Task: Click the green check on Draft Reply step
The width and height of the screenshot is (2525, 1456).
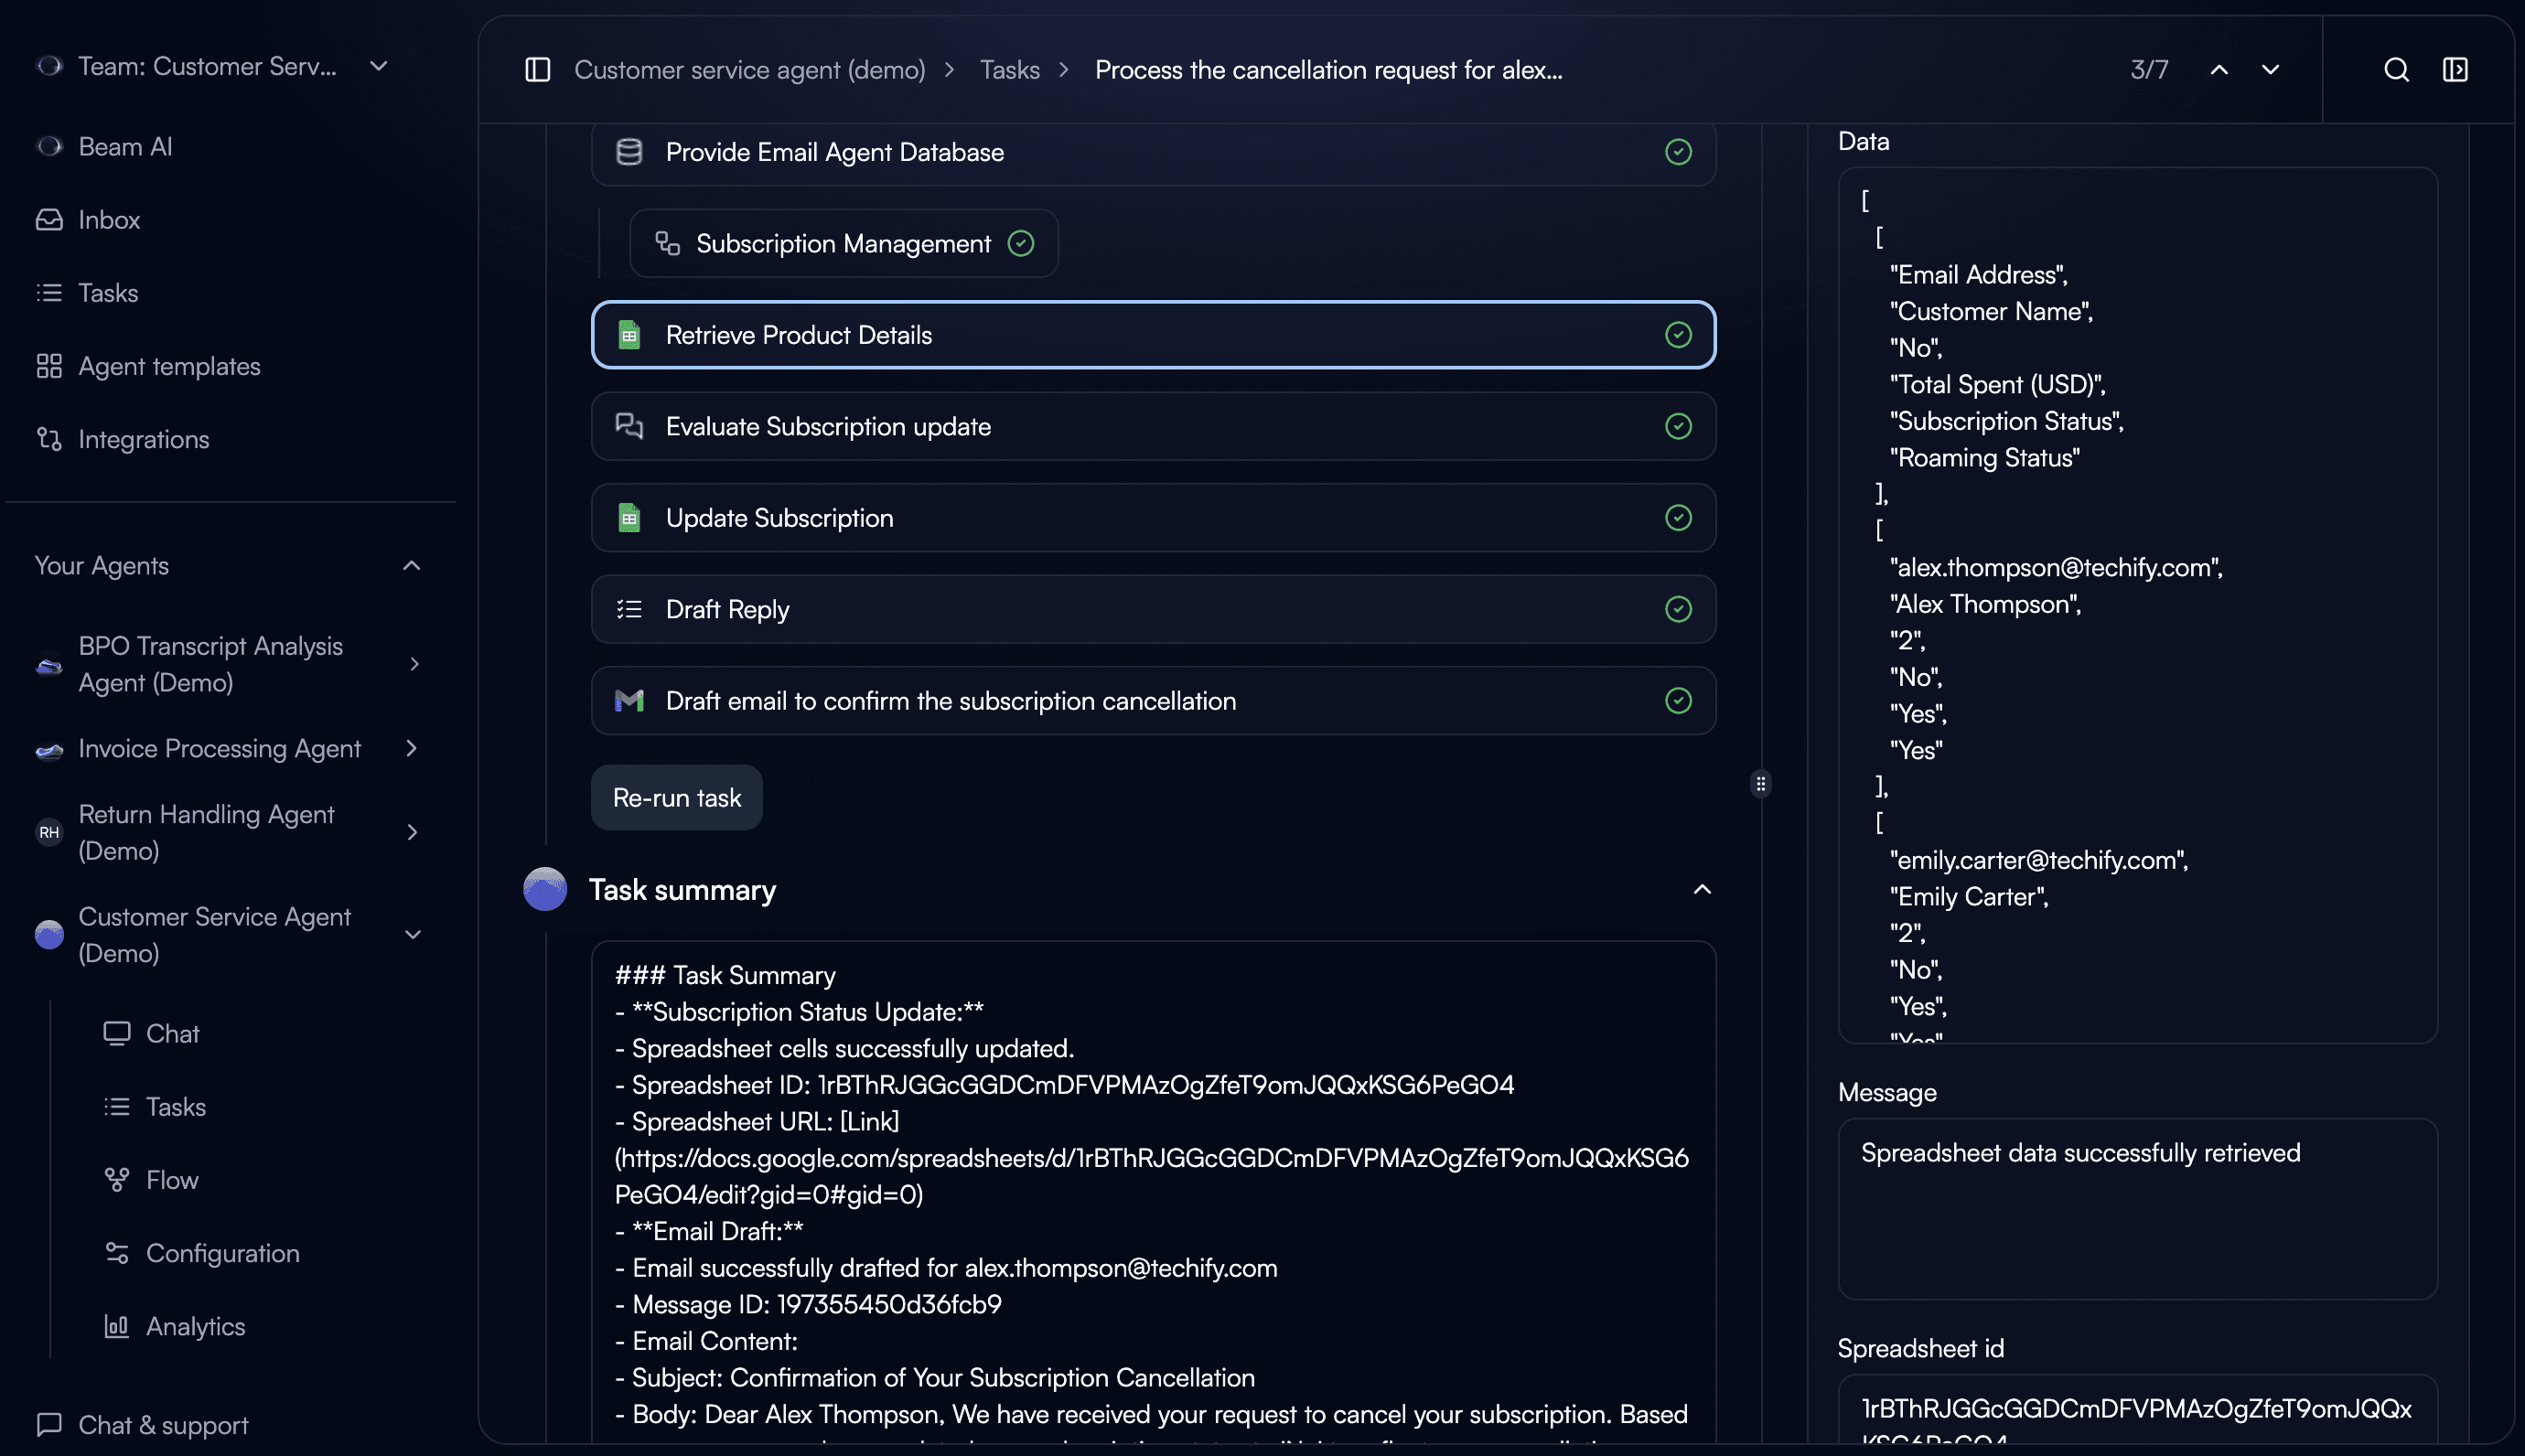Action: pos(1678,609)
